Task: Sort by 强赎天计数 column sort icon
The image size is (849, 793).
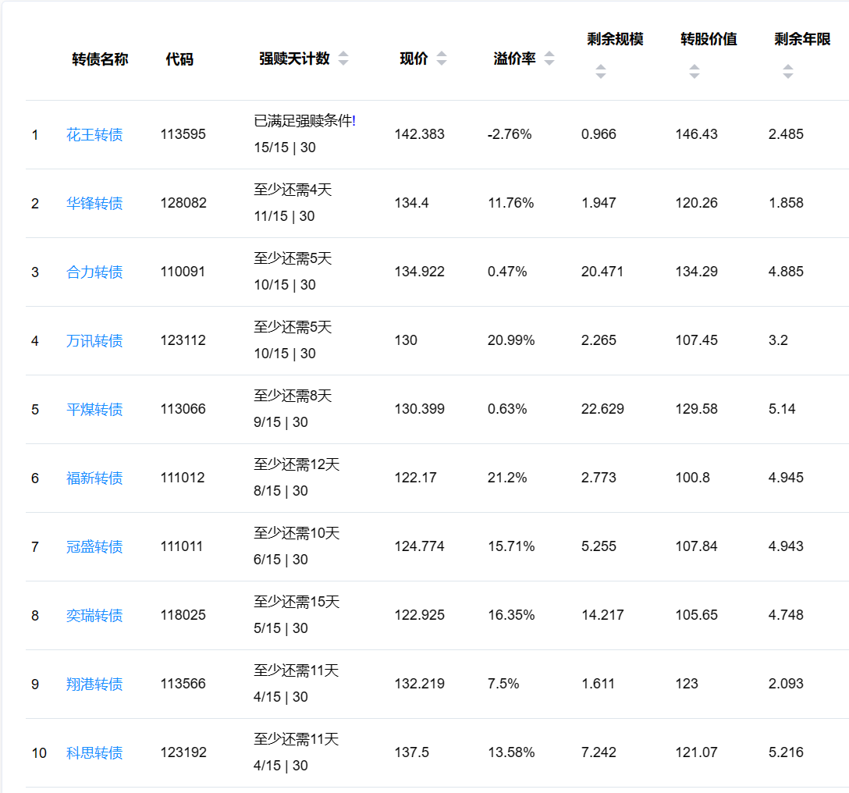Action: (343, 59)
